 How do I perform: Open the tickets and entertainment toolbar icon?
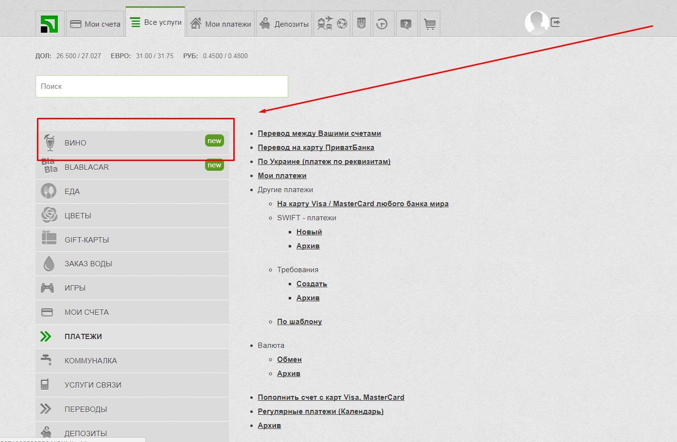click(x=332, y=23)
